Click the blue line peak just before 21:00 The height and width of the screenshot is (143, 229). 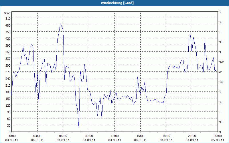point(190,35)
